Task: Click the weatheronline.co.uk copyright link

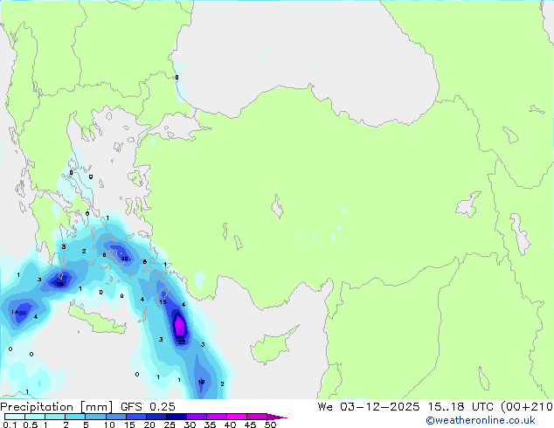Action: tap(481, 420)
